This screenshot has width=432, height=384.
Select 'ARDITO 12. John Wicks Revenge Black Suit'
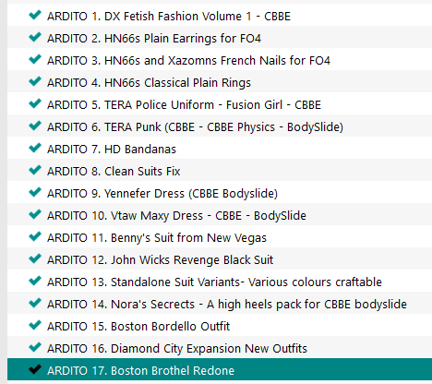[x=160, y=260]
